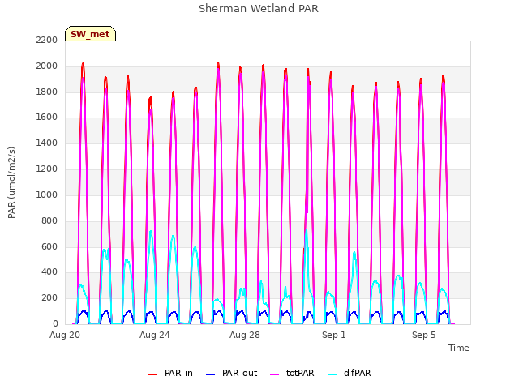Click the chart title Sherman Wetland PAR
The image size is (519, 389).
[259, 9]
